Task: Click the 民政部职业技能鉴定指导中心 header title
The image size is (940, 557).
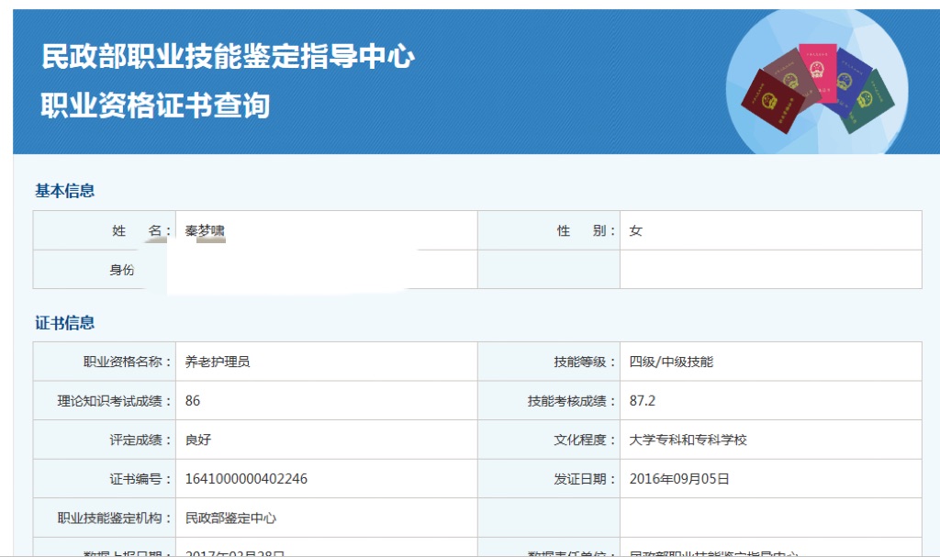Action: click(x=228, y=58)
